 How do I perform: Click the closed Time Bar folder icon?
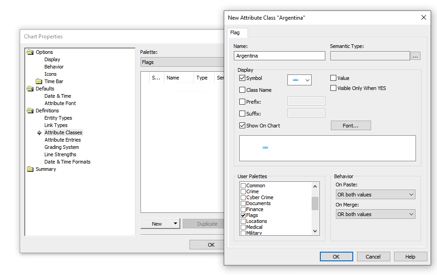(x=38, y=81)
